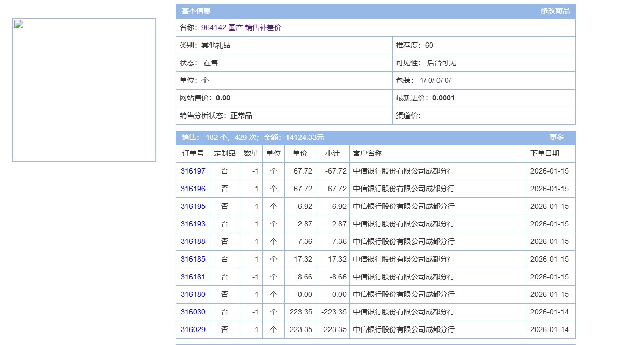Open order number 316181
630x345 pixels.
[193, 277]
